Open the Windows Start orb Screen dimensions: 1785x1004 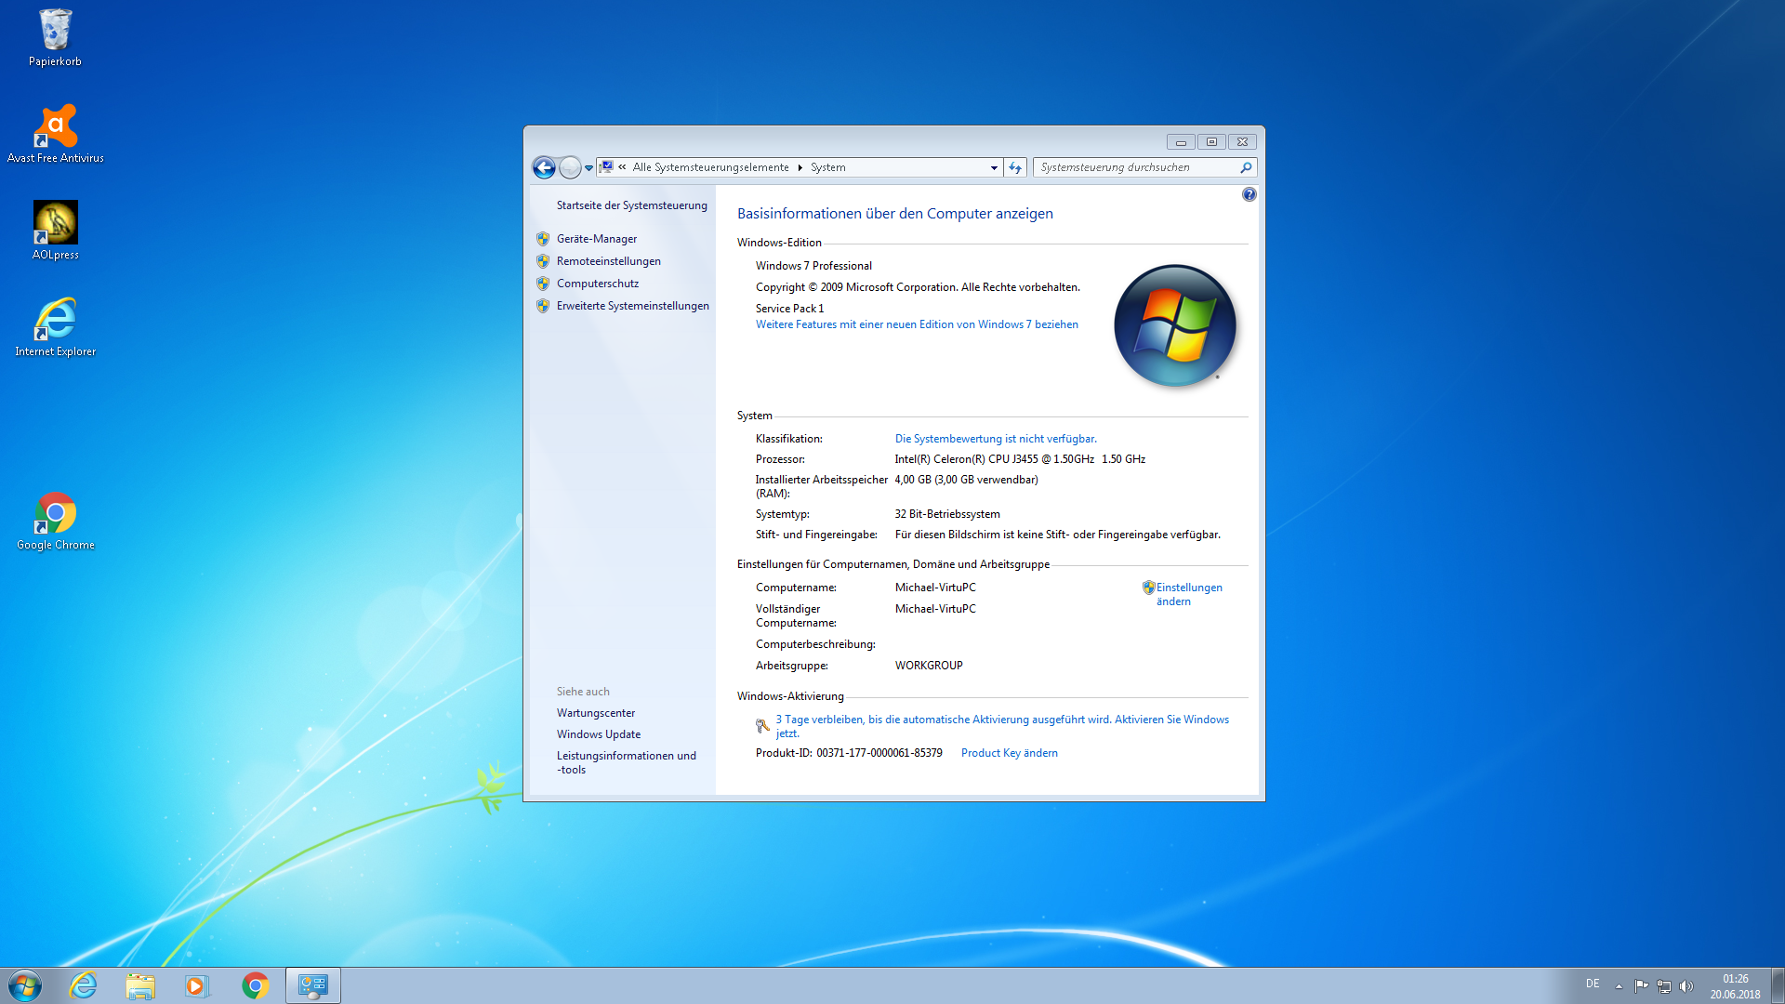25,985
